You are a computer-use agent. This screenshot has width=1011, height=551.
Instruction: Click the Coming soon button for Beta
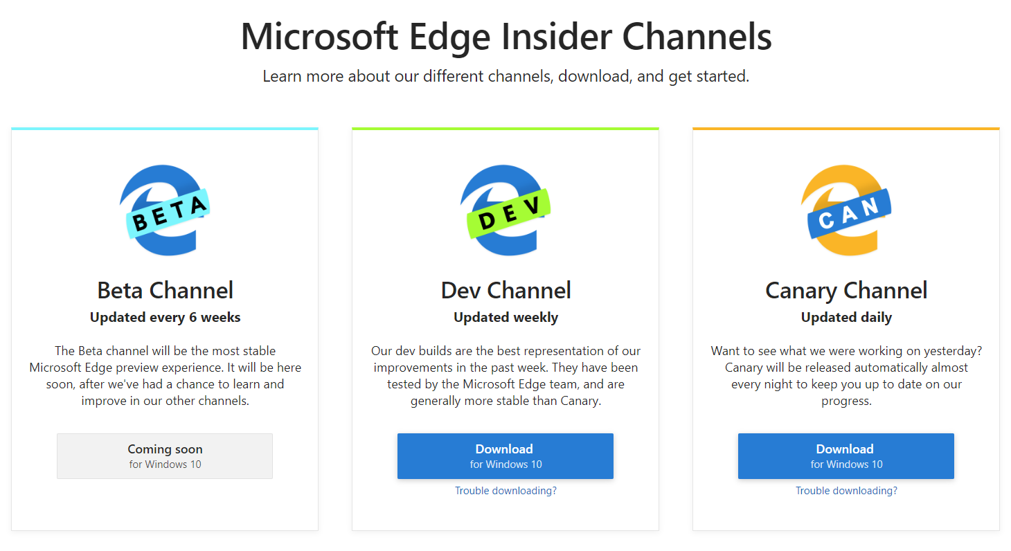[x=164, y=455]
